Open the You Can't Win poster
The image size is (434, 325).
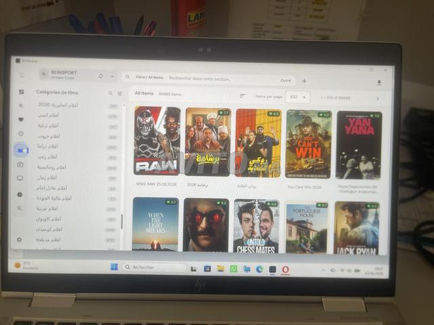click(x=309, y=144)
